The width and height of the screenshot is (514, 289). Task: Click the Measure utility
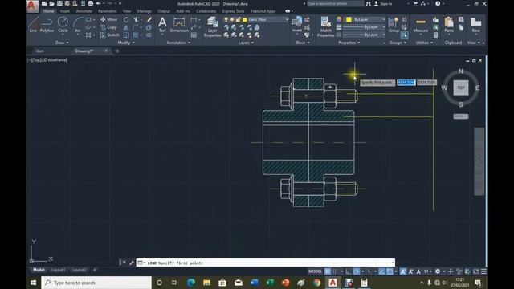point(421,25)
